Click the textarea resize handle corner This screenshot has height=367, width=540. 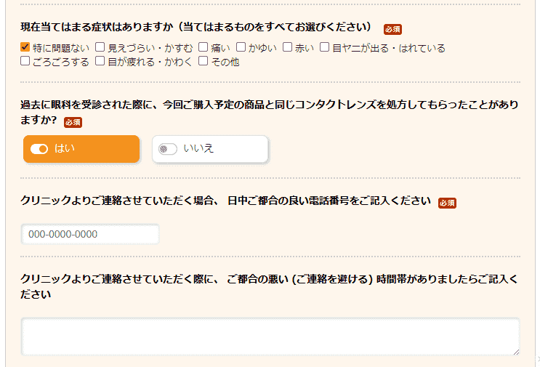516,352
